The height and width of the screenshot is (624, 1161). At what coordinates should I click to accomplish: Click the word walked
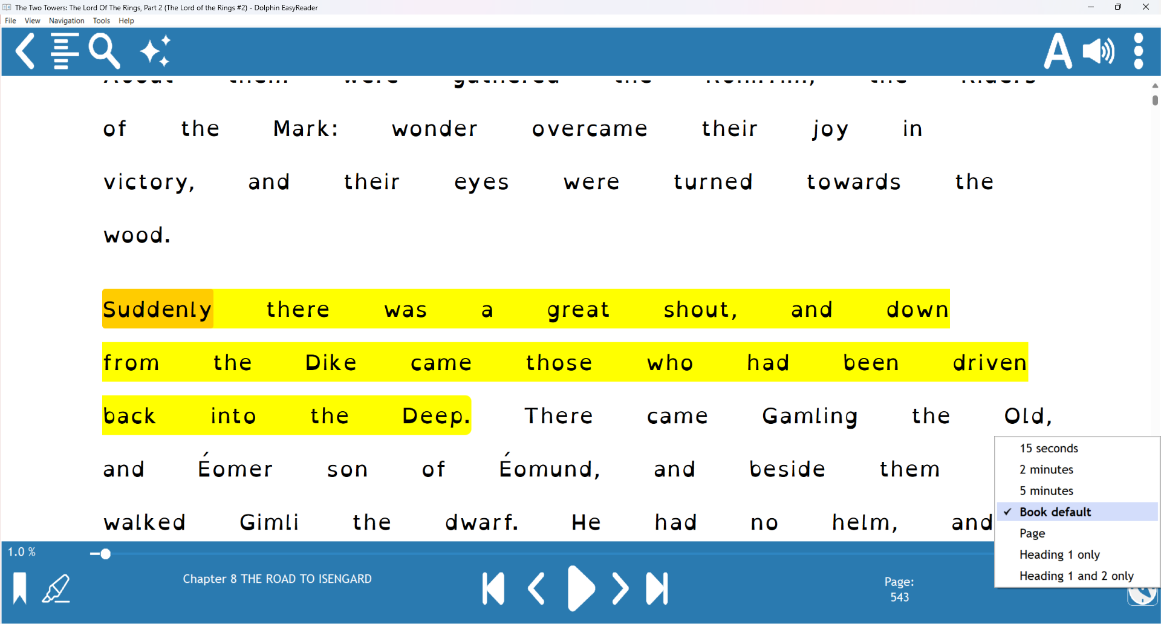(145, 522)
